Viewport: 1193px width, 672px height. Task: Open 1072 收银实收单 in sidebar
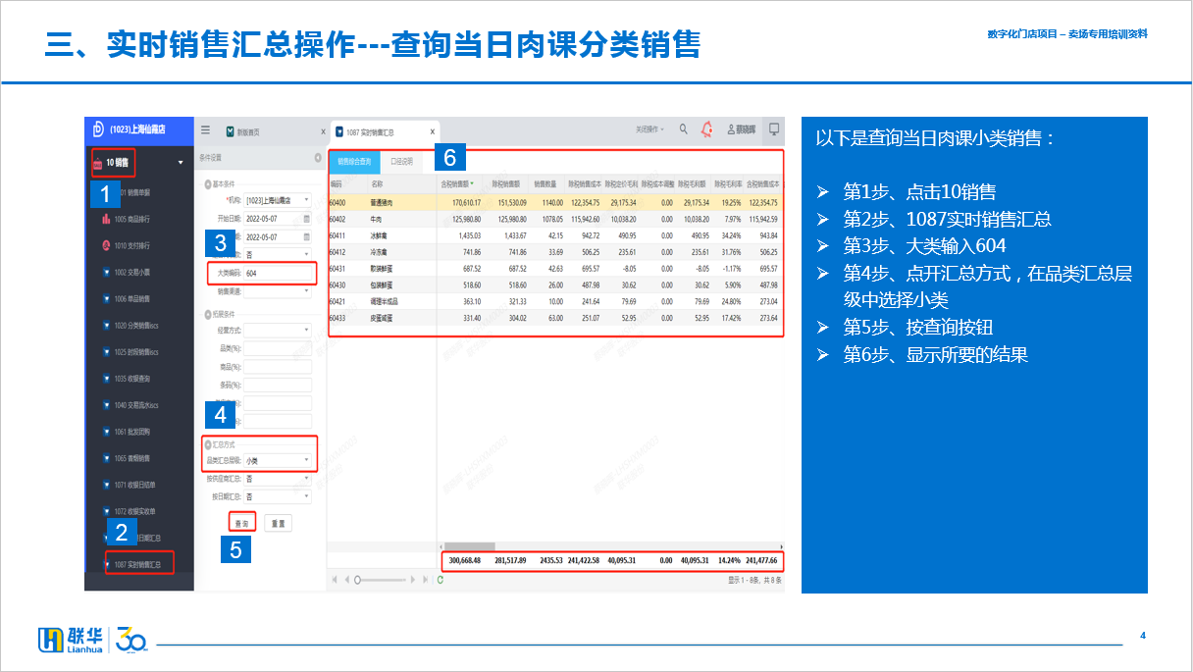click(131, 511)
